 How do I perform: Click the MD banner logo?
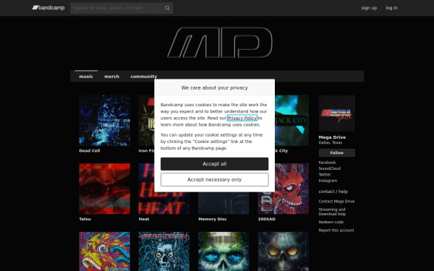tap(220, 43)
